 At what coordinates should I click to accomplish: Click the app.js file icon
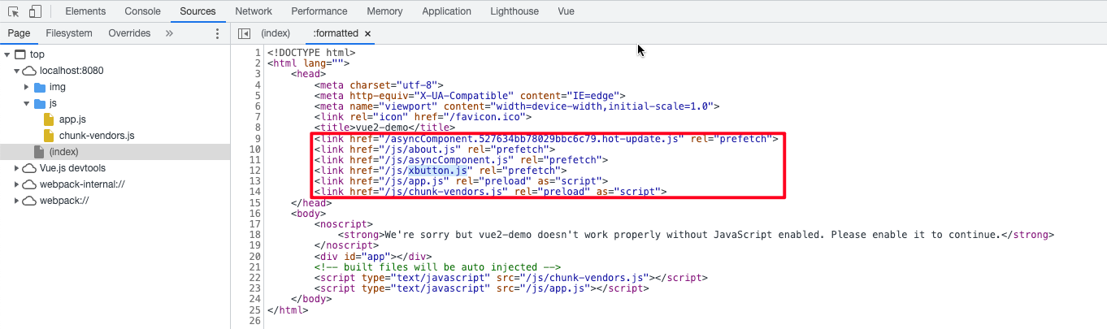point(49,119)
